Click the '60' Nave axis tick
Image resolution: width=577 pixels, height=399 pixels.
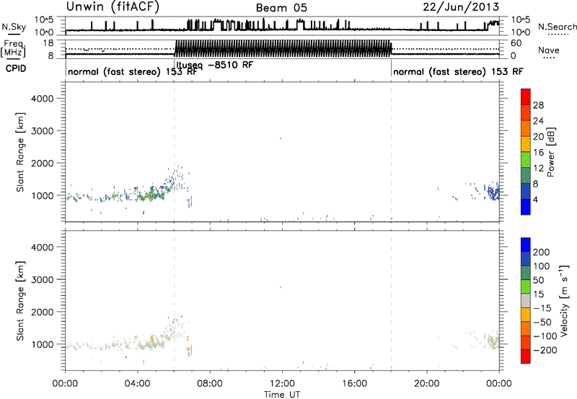516,43
